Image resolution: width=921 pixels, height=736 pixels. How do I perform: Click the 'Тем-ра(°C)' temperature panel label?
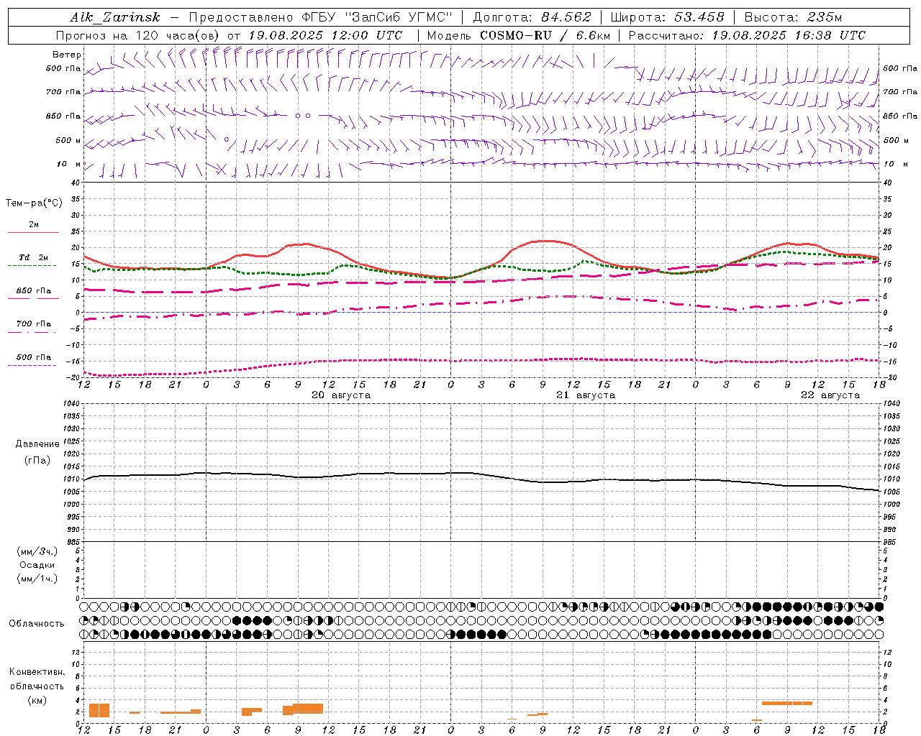click(x=34, y=203)
